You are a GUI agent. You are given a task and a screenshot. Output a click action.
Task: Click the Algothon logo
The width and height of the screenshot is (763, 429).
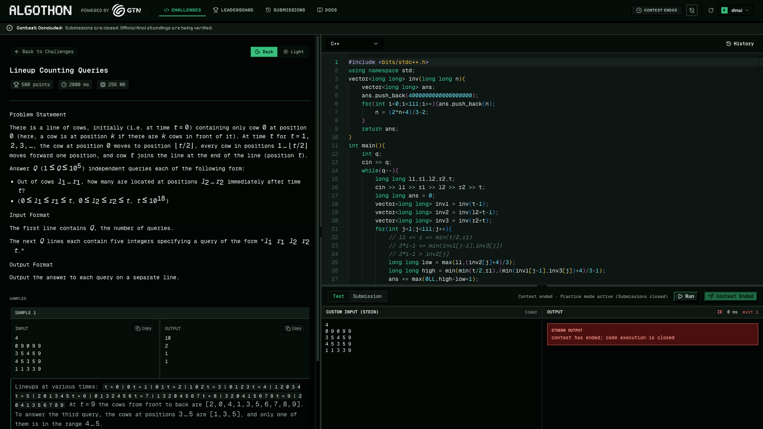41,10
